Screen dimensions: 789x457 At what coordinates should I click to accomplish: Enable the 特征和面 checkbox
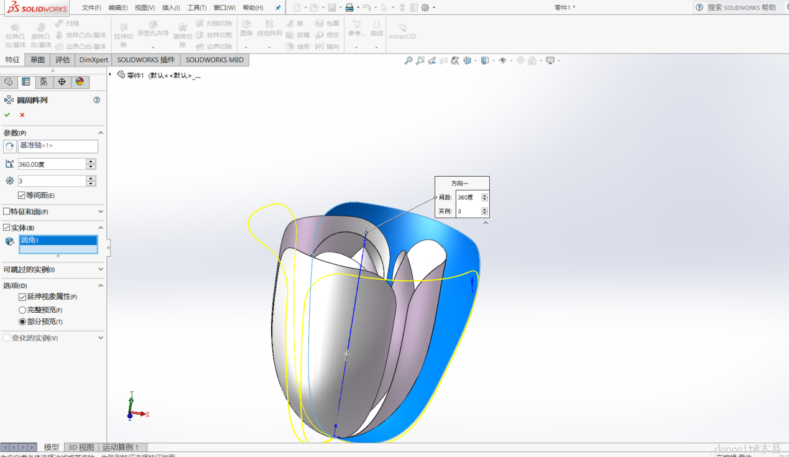[x=7, y=211]
